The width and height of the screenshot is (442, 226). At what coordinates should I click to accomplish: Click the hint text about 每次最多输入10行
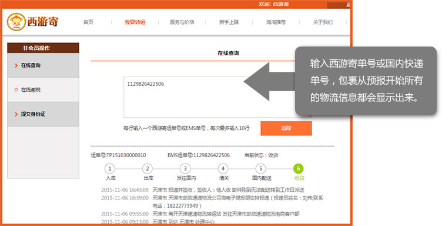pyautogui.click(x=186, y=128)
